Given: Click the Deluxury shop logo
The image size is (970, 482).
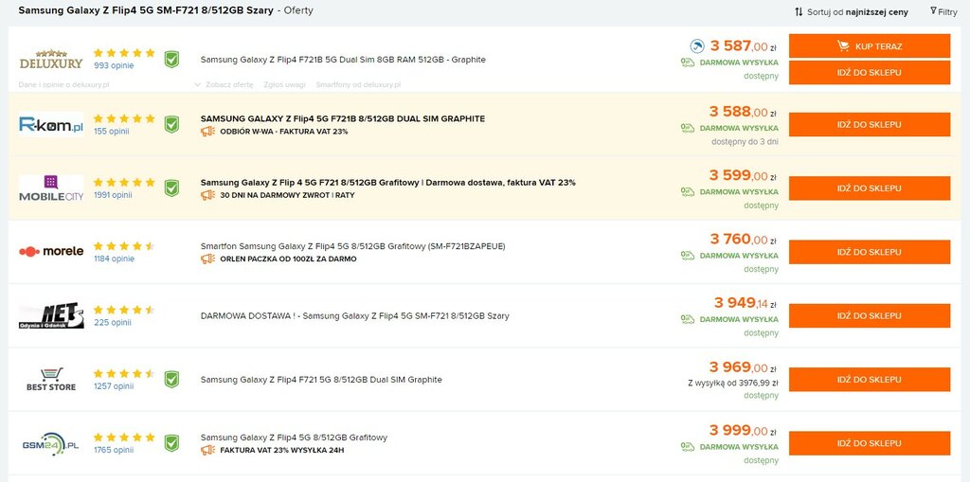Looking at the screenshot, I should click(51, 60).
